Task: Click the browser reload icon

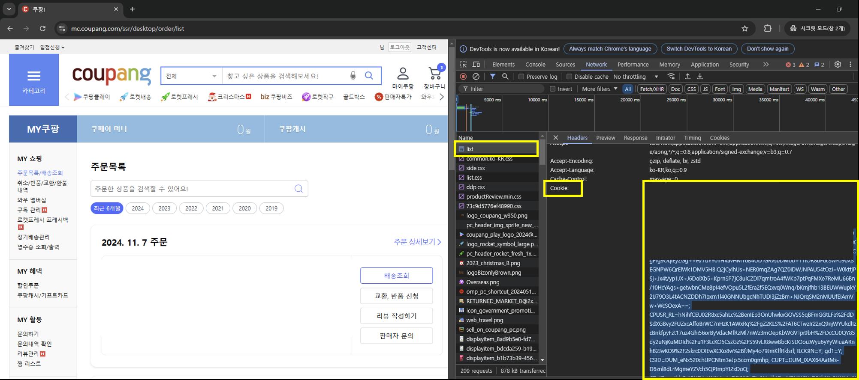Action: [42, 29]
